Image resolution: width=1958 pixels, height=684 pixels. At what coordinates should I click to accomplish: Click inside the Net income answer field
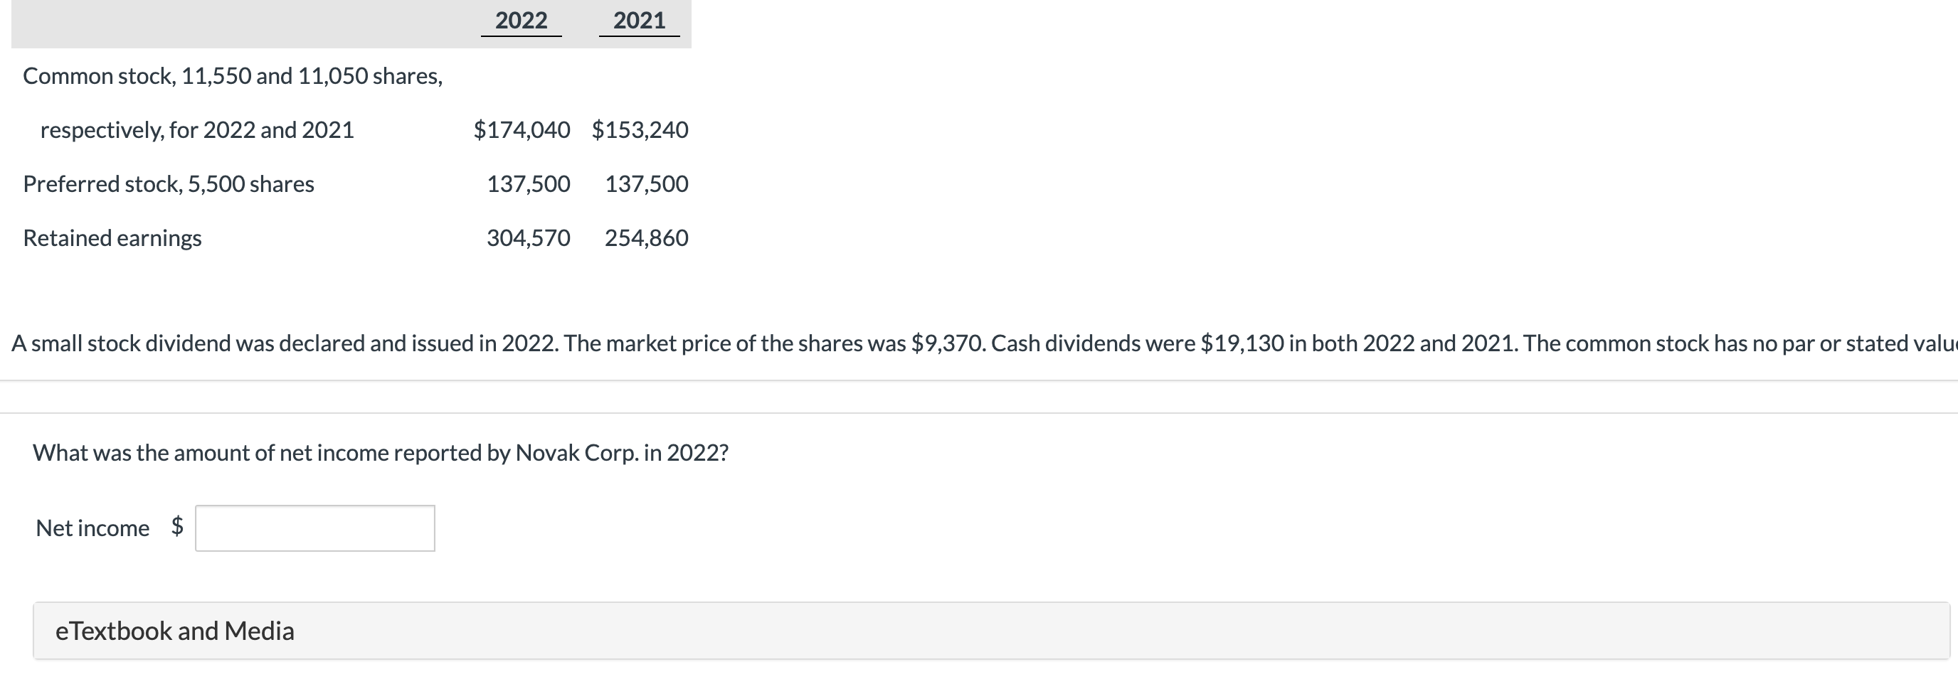(x=314, y=527)
